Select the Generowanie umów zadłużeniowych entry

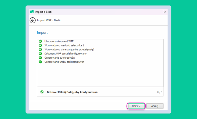tap(64, 62)
